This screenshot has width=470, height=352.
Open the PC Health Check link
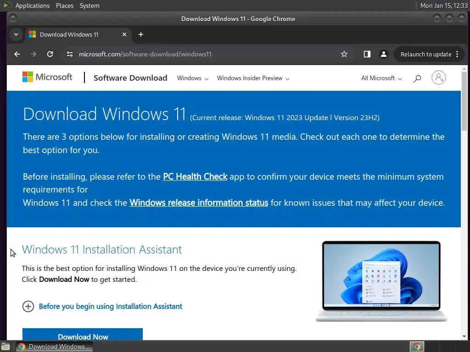(x=195, y=176)
